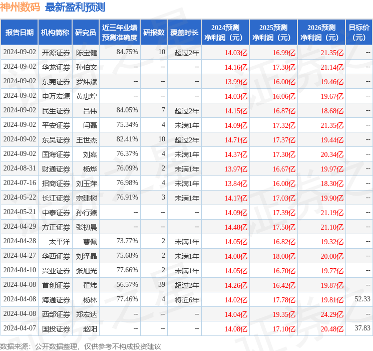Click the 2025预测净利润 column header

pos(273,33)
